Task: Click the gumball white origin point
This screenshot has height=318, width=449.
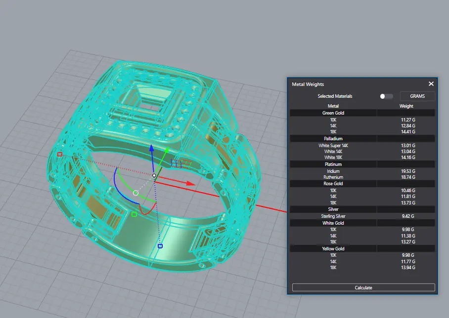Action: point(154,175)
